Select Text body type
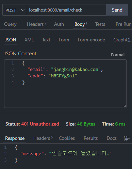132x169 pixels. 46,40
